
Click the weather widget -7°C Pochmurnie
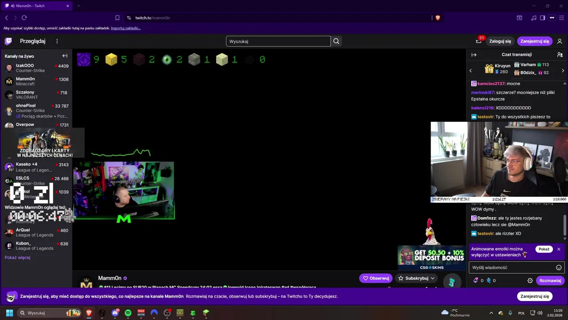click(x=456, y=313)
